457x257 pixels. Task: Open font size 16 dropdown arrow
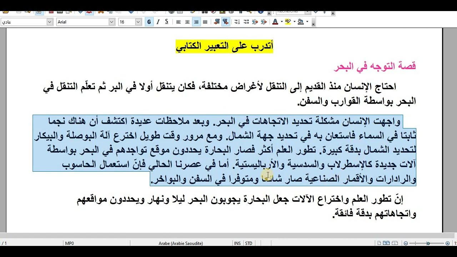(138, 22)
